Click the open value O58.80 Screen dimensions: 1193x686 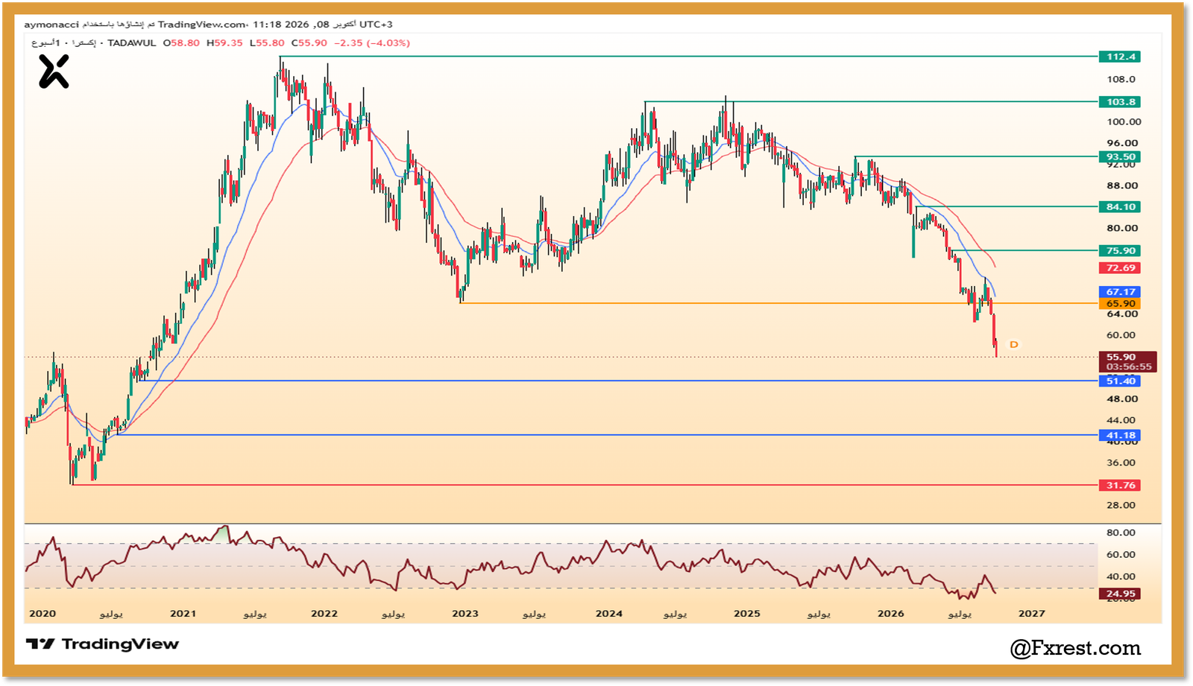tap(182, 43)
